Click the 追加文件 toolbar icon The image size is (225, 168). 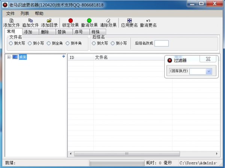(x=30, y=21)
